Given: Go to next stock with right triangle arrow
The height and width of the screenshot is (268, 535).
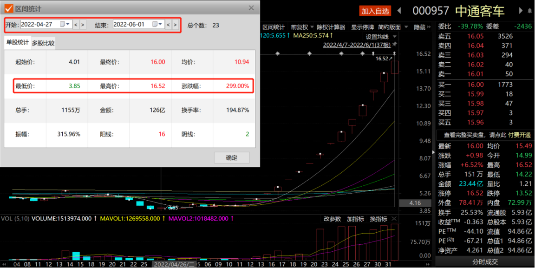Looking at the screenshot, I should click(x=521, y=11).
